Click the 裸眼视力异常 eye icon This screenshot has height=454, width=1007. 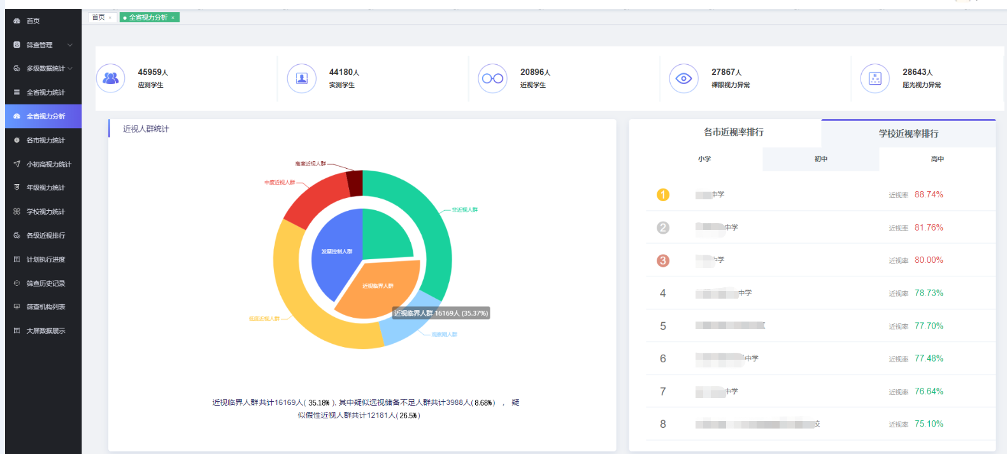click(683, 78)
